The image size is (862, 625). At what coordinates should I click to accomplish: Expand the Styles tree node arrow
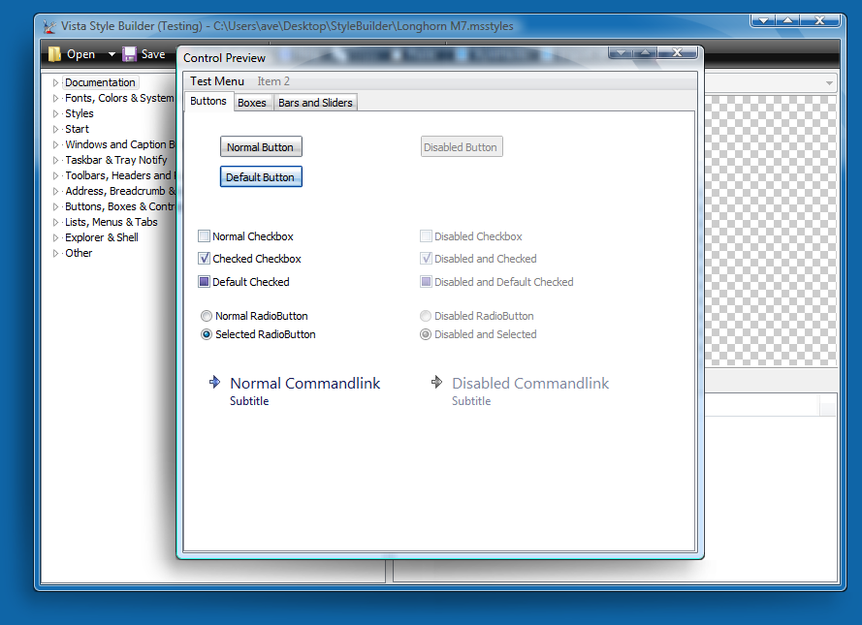(55, 114)
